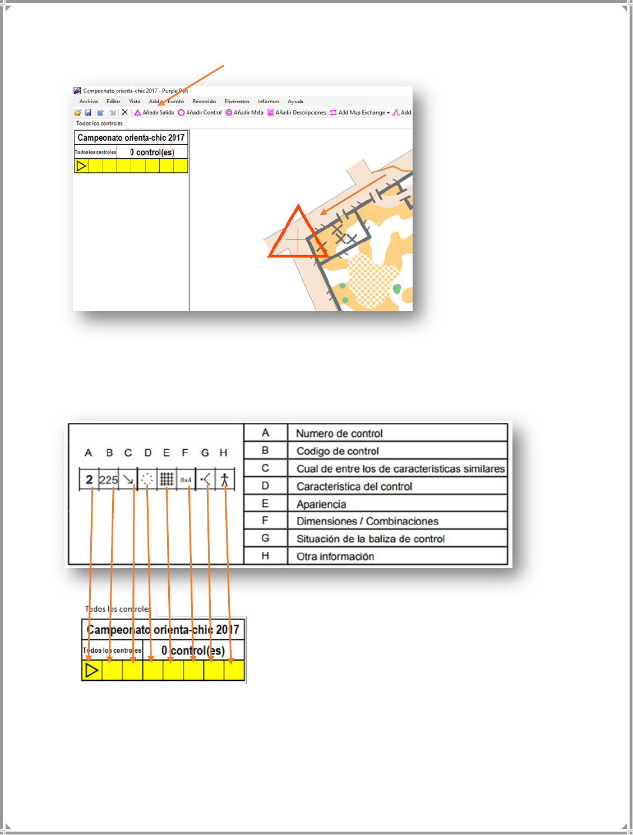Click the dotted circle symbol in column D
This screenshot has width=633, height=835.
click(147, 479)
